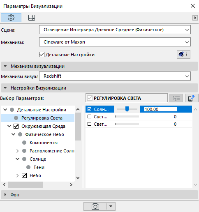
Task: Click the parameter list view icon
Action: tap(176, 98)
